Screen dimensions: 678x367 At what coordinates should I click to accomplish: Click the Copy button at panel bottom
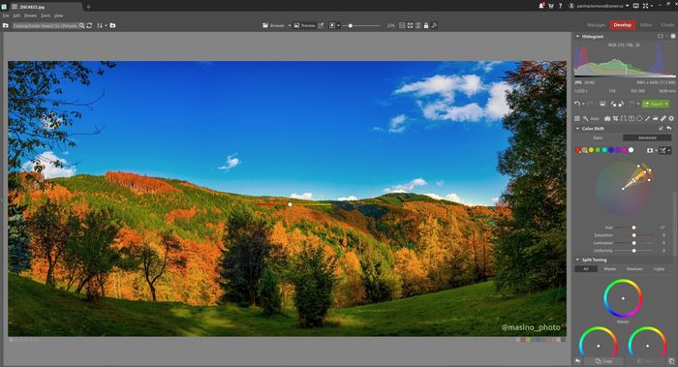point(603,361)
